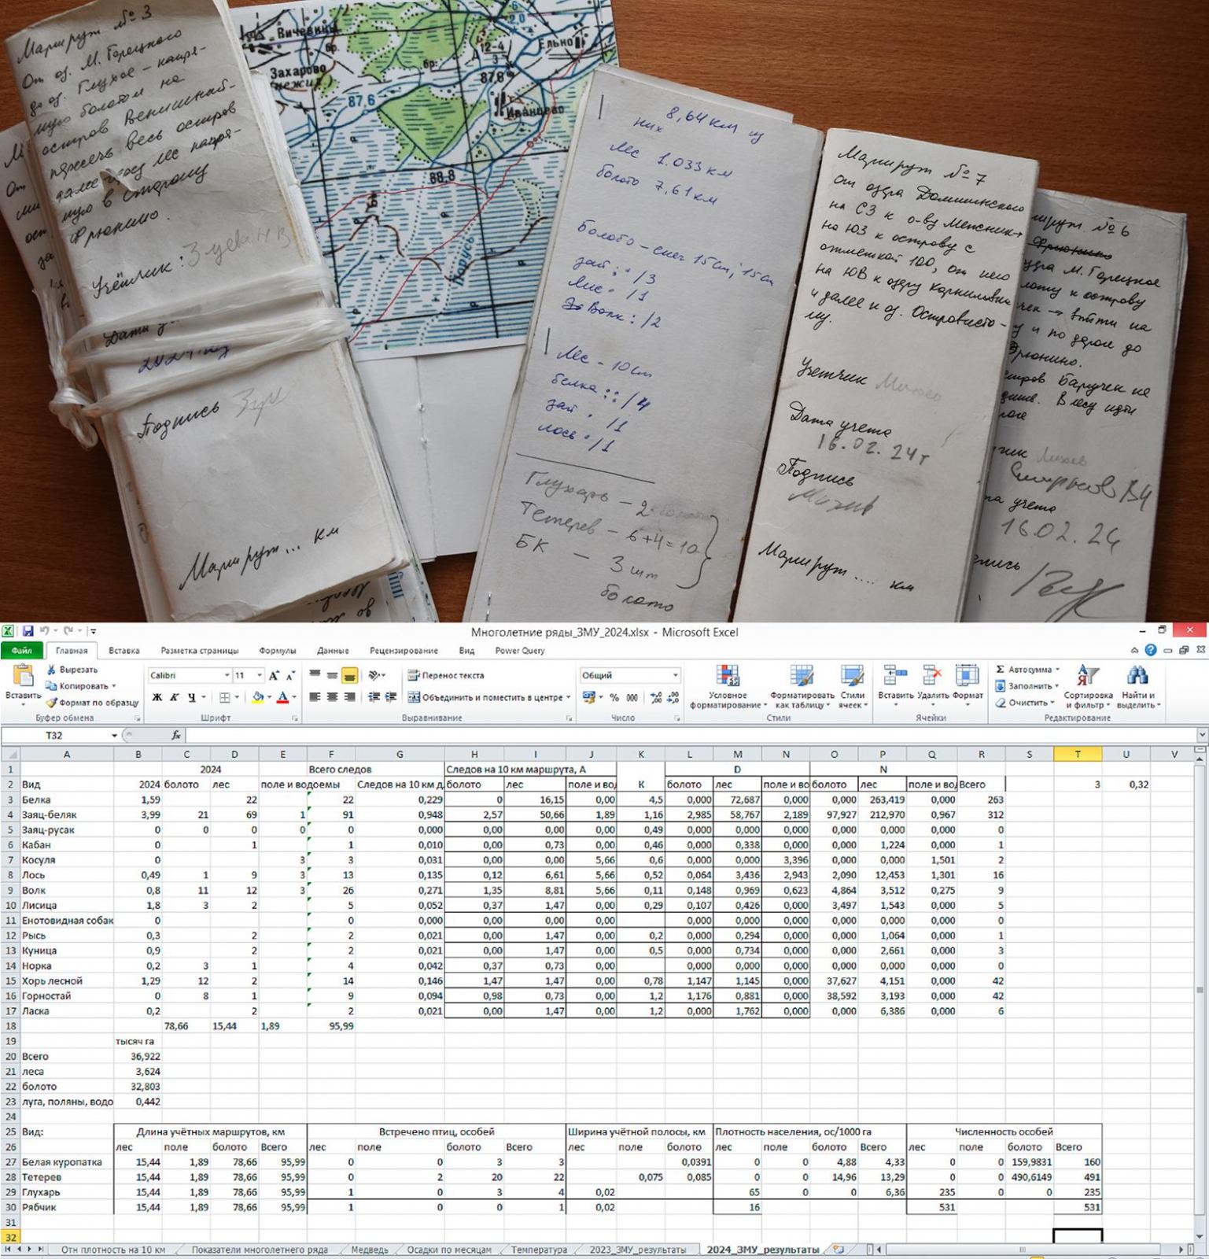Click the increase decimal icon

[656, 698]
